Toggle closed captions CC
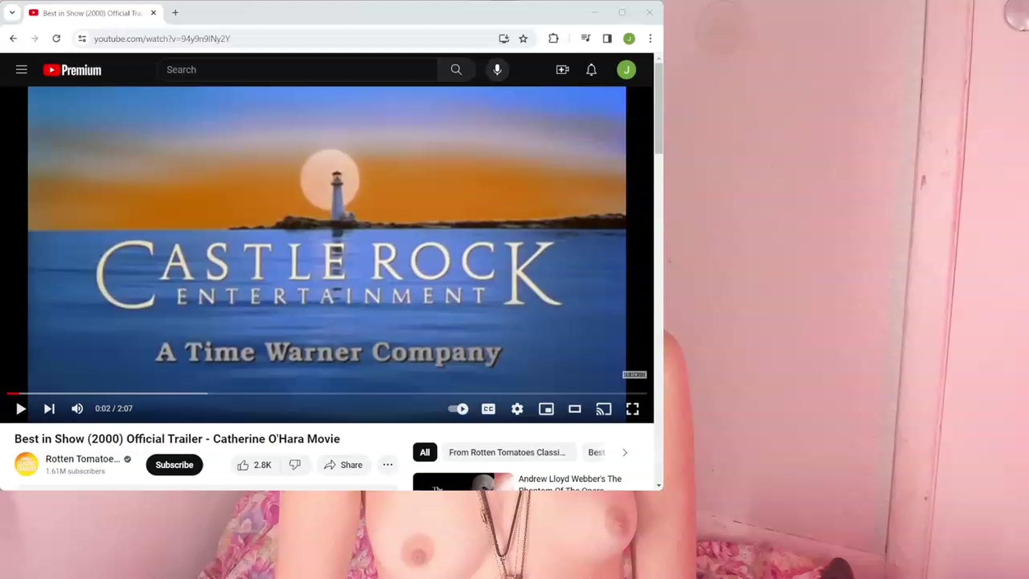 click(488, 409)
